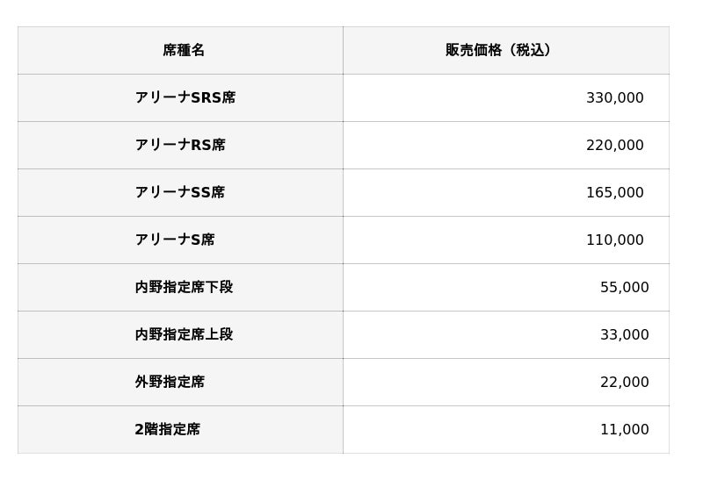
Task: Click the 165,000 price value
Action: pos(614,193)
